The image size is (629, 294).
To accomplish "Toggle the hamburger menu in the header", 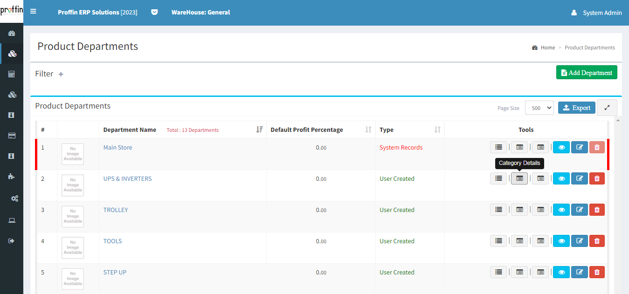I will pyautogui.click(x=33, y=12).
